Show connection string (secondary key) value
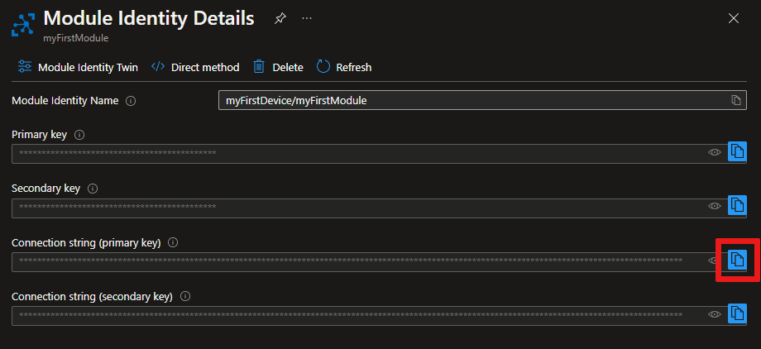761x349 pixels. pyautogui.click(x=715, y=315)
